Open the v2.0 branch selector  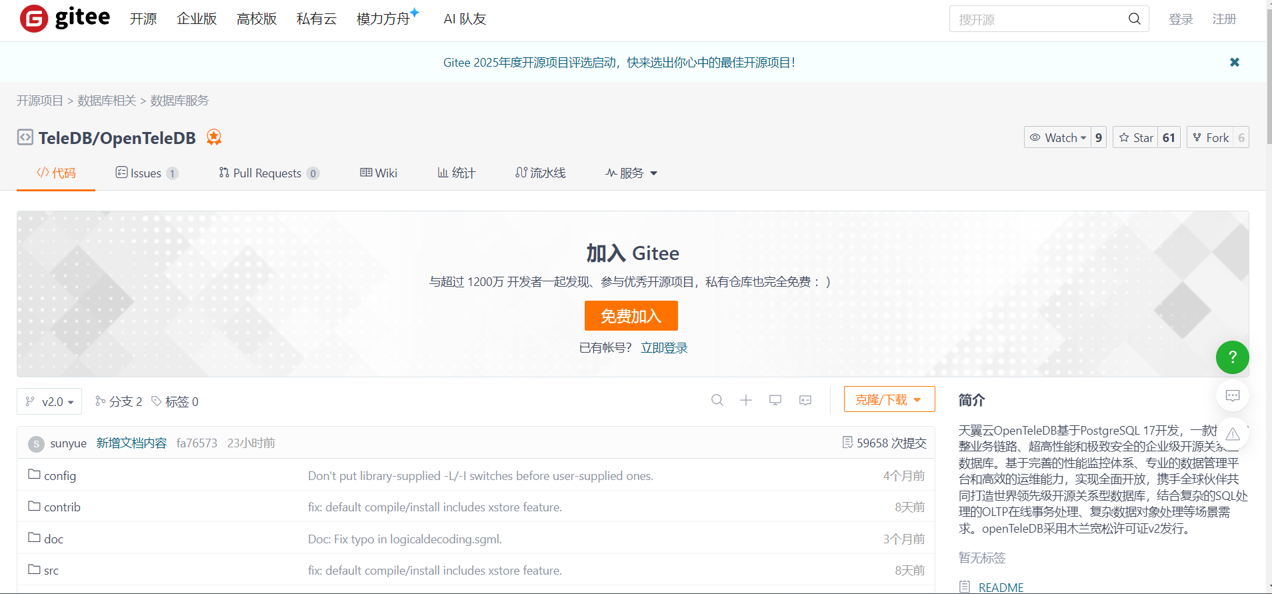(x=49, y=401)
